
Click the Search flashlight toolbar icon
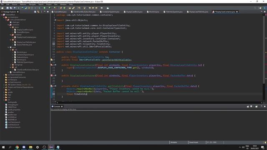pos(73,8)
